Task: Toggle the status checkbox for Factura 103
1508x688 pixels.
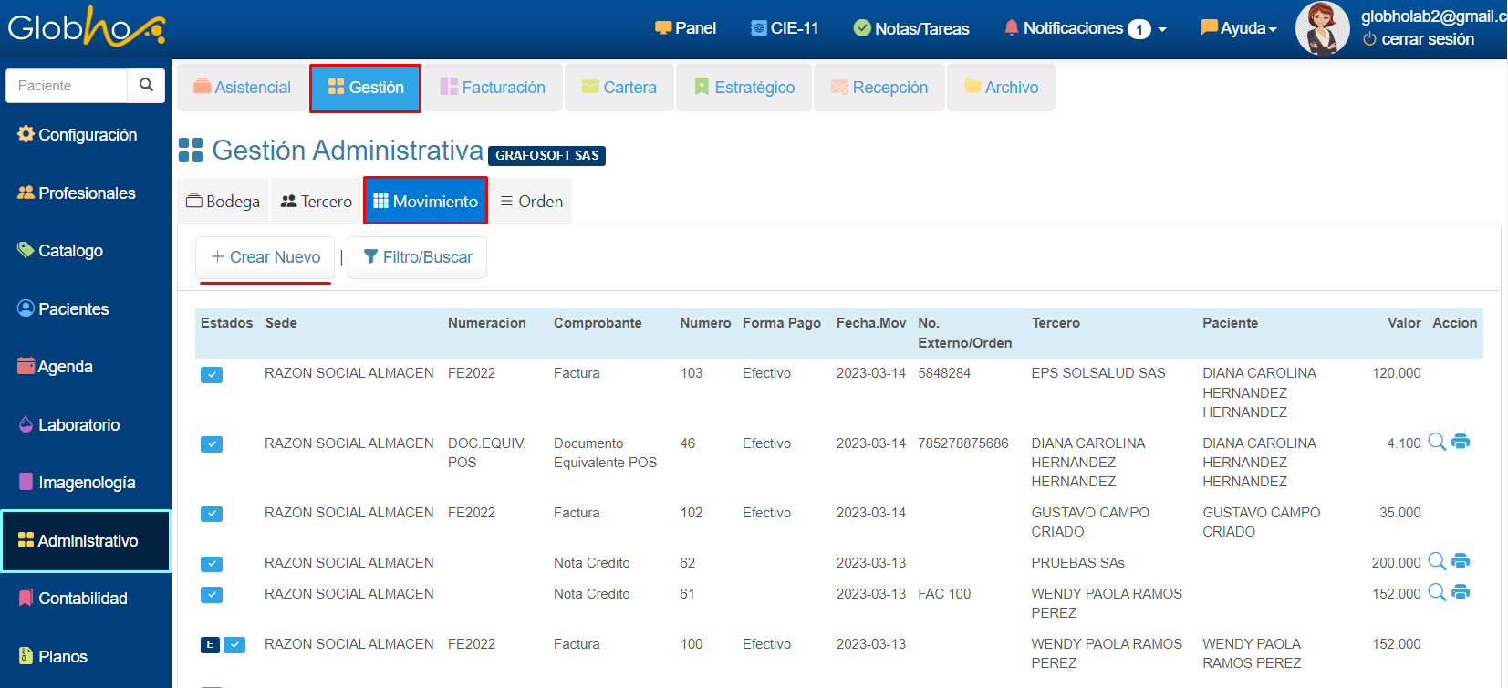Action: 212,375
